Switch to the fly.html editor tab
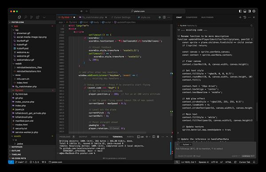 pyautogui.click(x=65, y=17)
